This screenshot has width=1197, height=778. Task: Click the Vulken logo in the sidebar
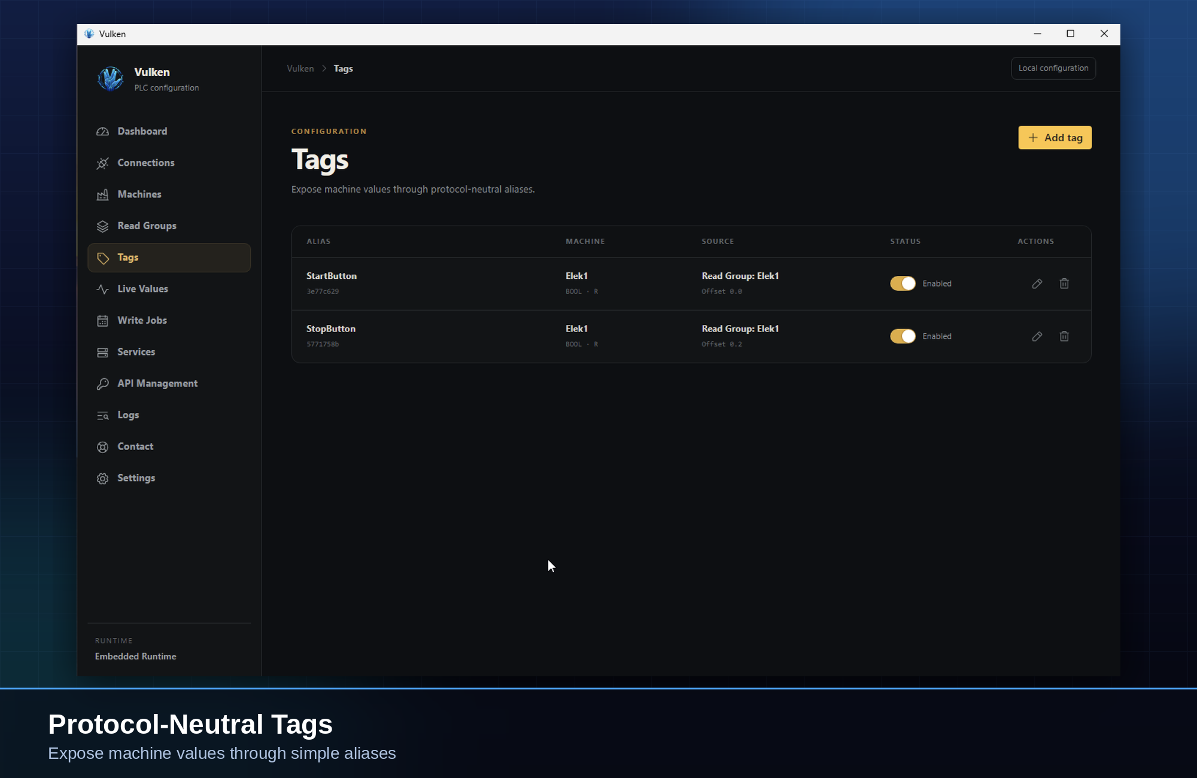(111, 78)
